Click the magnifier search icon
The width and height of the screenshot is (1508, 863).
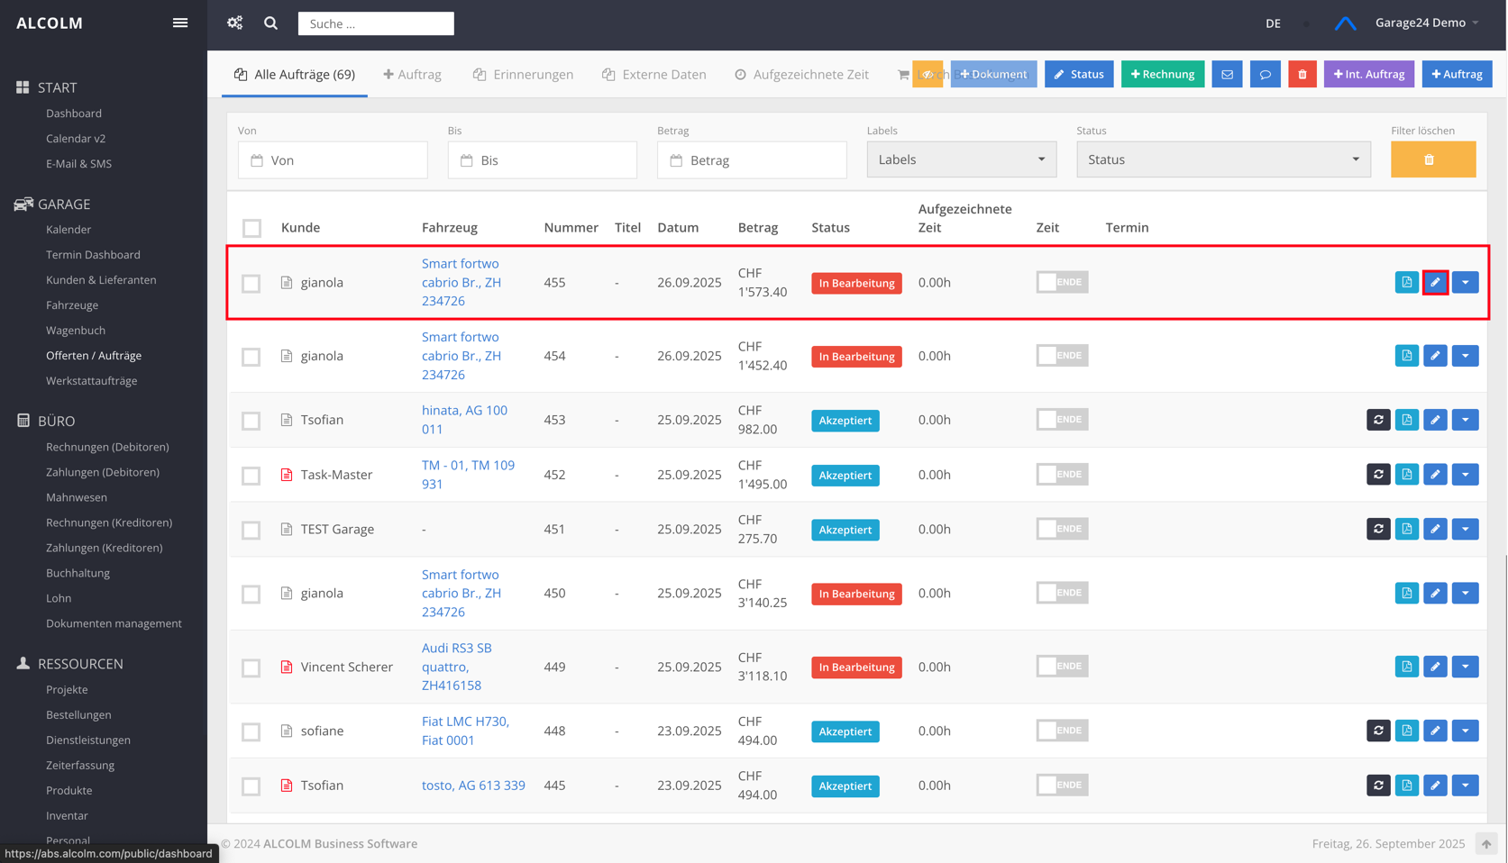coord(270,23)
